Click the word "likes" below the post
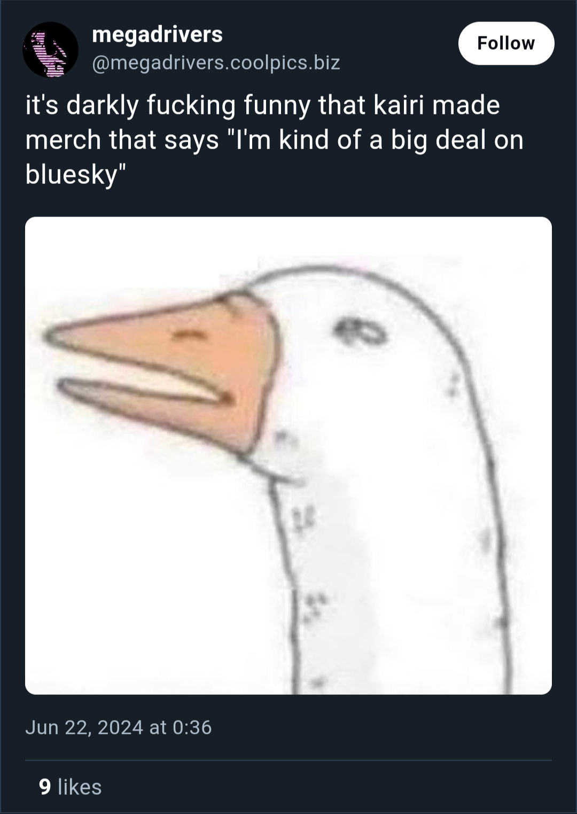577x814 pixels. pyautogui.click(x=80, y=787)
